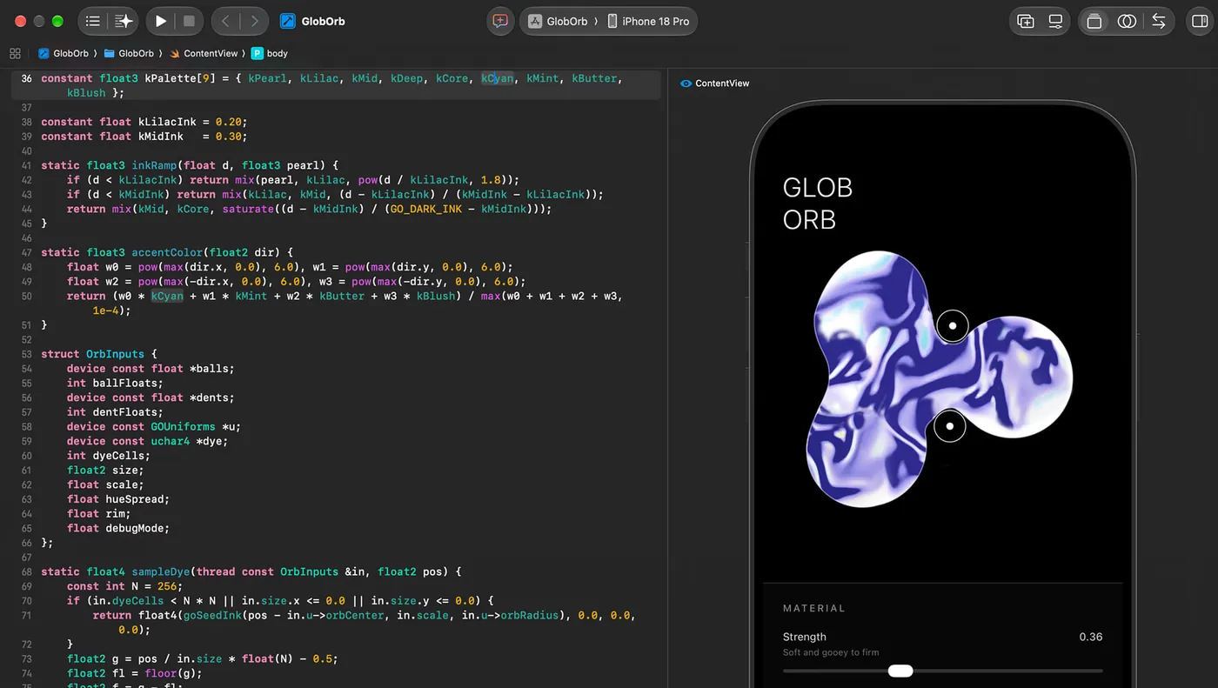
Task: Go forward in editor history
Action: coord(254,22)
